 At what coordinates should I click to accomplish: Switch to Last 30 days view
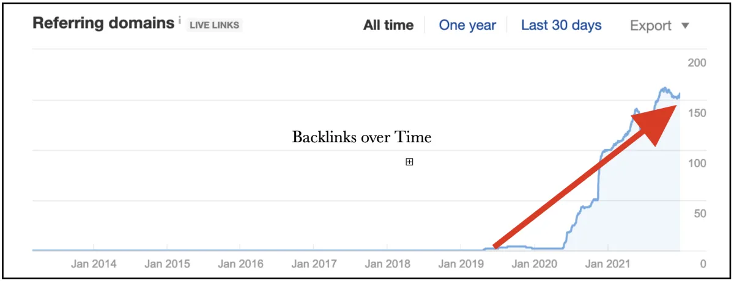[562, 25]
